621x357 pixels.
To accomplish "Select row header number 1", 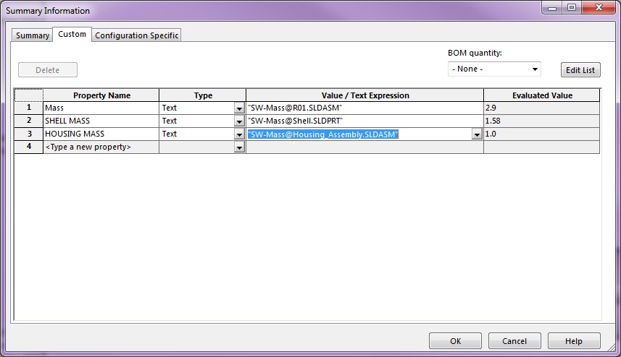I will pos(28,108).
